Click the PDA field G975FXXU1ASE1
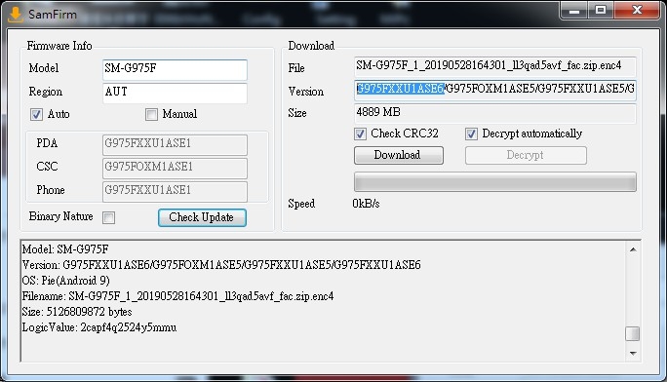This screenshot has height=382, width=667. coord(175,145)
